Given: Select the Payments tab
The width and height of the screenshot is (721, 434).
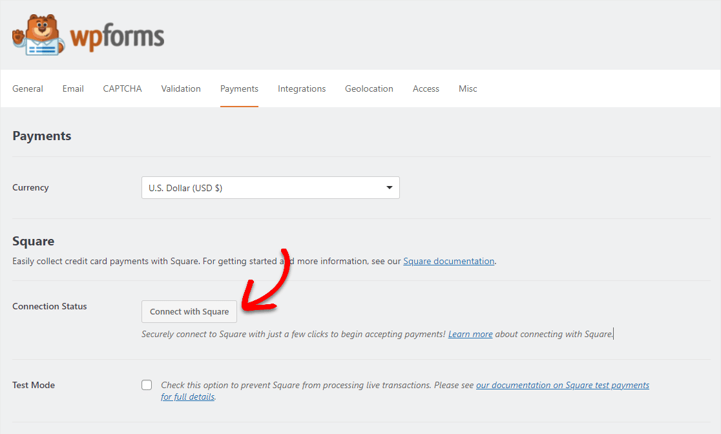Looking at the screenshot, I should click(x=239, y=88).
